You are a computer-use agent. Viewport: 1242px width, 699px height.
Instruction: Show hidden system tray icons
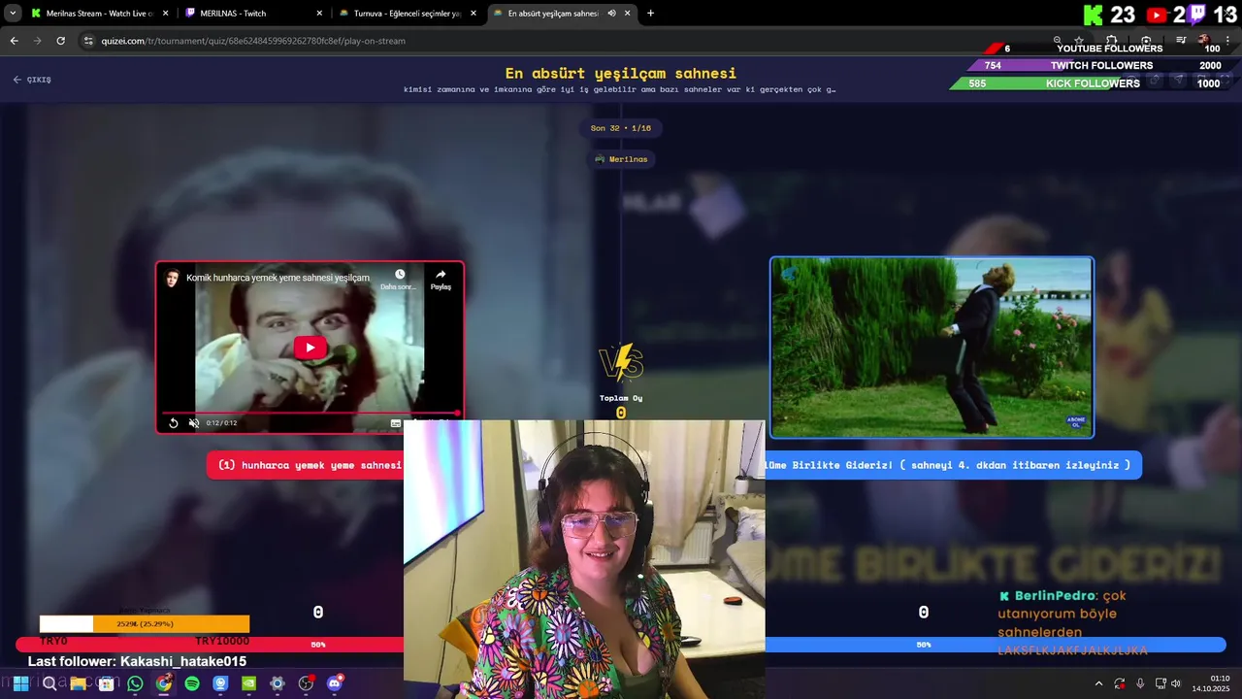(x=1098, y=683)
